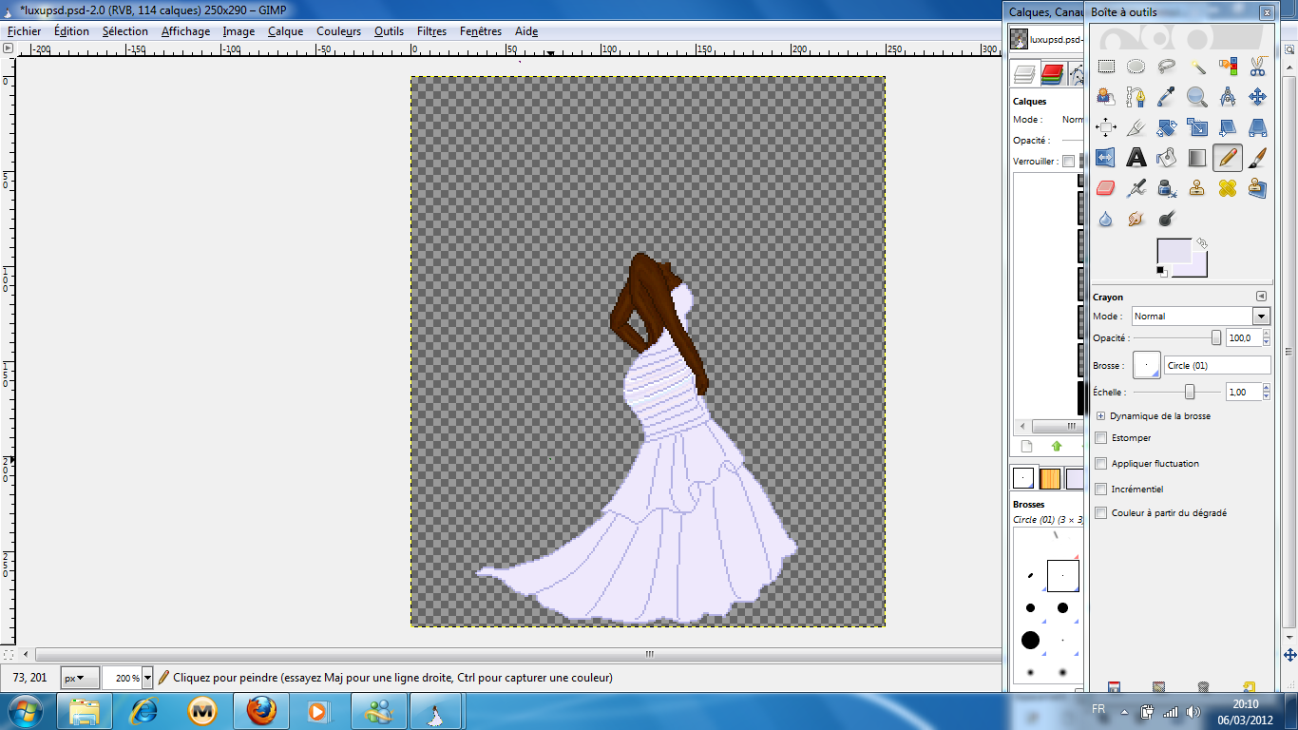Select the Scissors Select tool
This screenshot has height=730, width=1298.
tap(1257, 67)
